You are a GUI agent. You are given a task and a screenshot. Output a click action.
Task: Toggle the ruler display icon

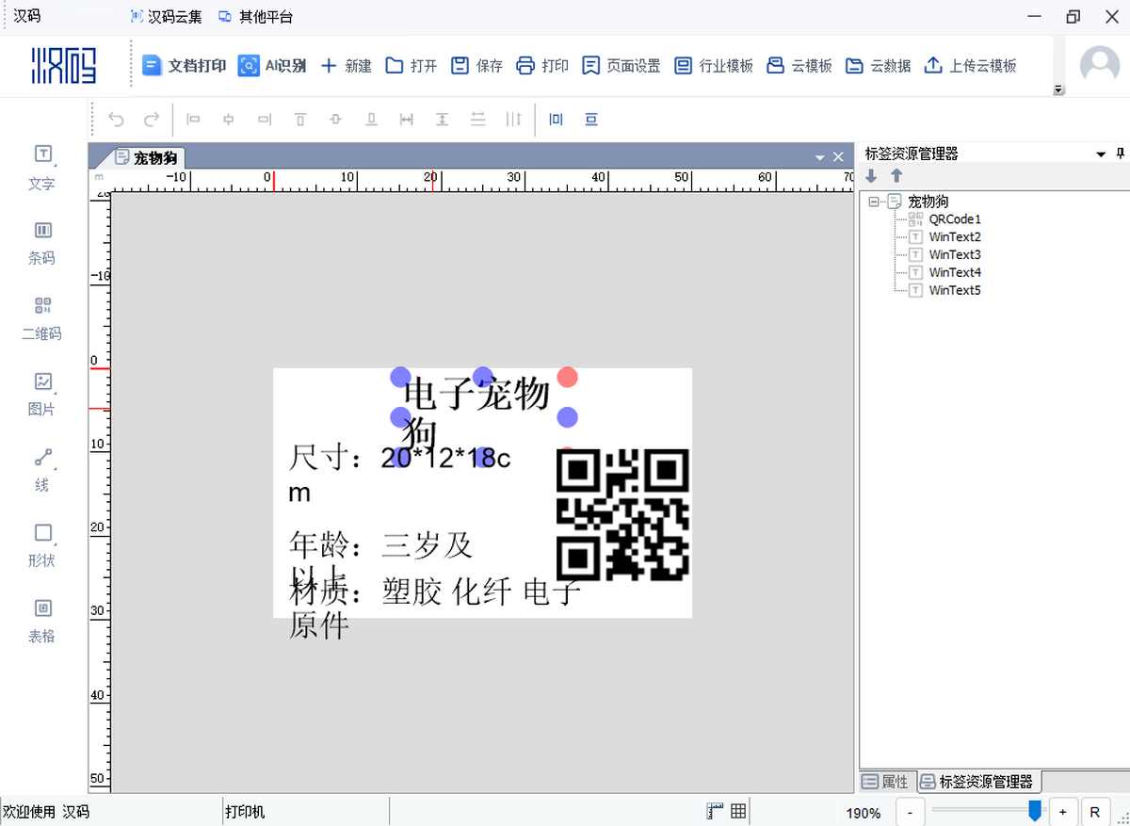point(716,812)
